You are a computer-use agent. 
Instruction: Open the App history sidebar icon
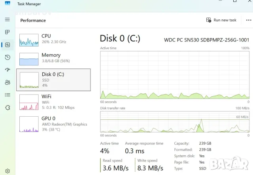7,57
